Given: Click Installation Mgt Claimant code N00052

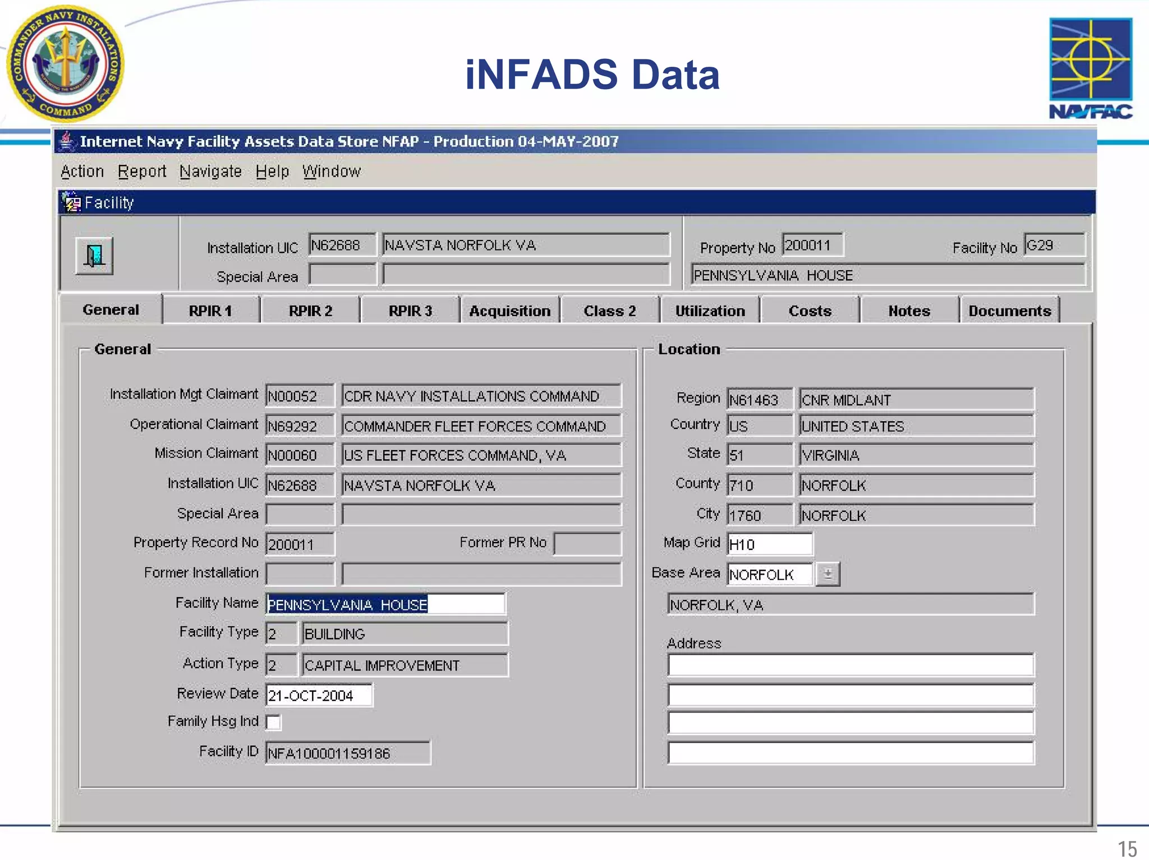Looking at the screenshot, I should (x=300, y=396).
